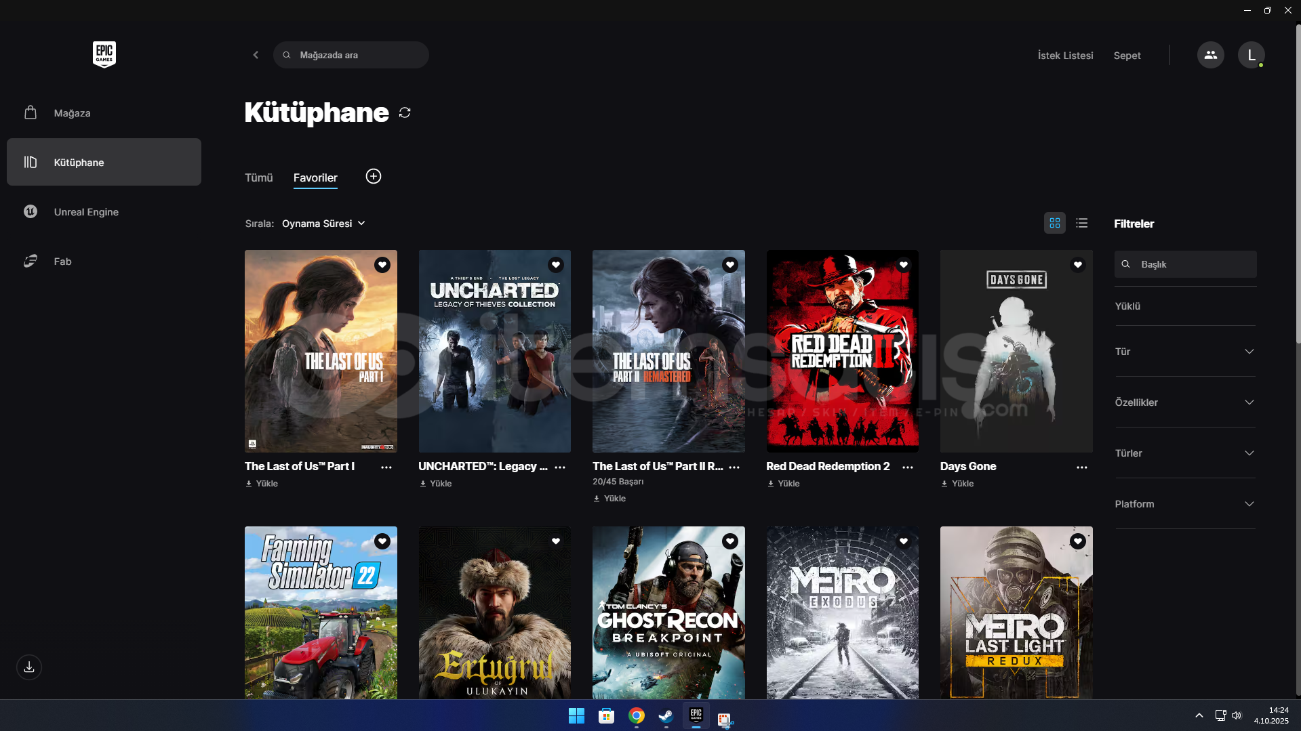
Task: Select the Favoriler tab
Action: pyautogui.click(x=315, y=177)
